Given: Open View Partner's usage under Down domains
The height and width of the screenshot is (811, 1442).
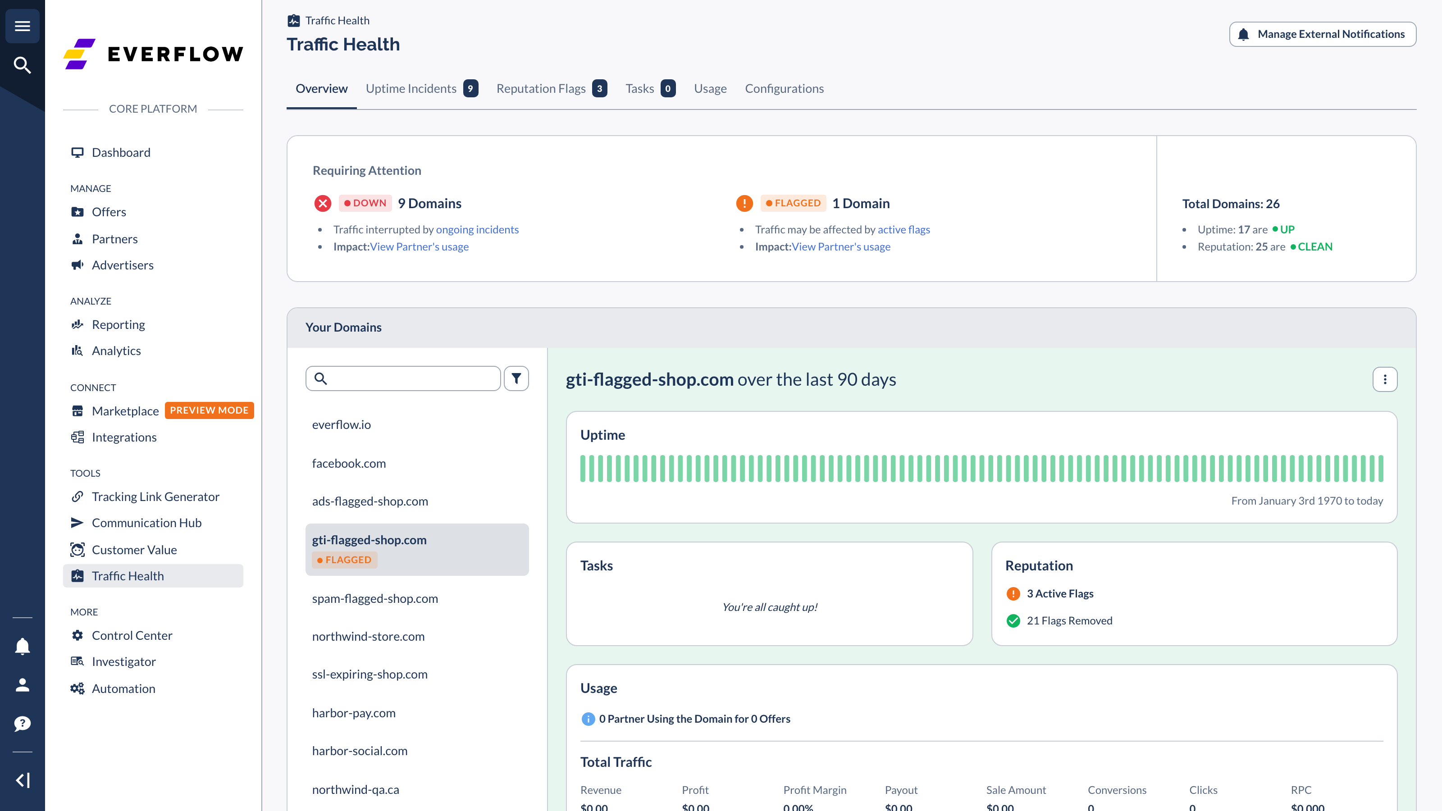Looking at the screenshot, I should [419, 247].
